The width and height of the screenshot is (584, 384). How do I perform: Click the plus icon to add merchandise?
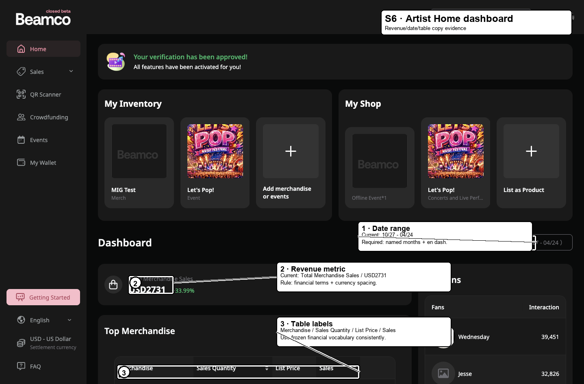(291, 151)
